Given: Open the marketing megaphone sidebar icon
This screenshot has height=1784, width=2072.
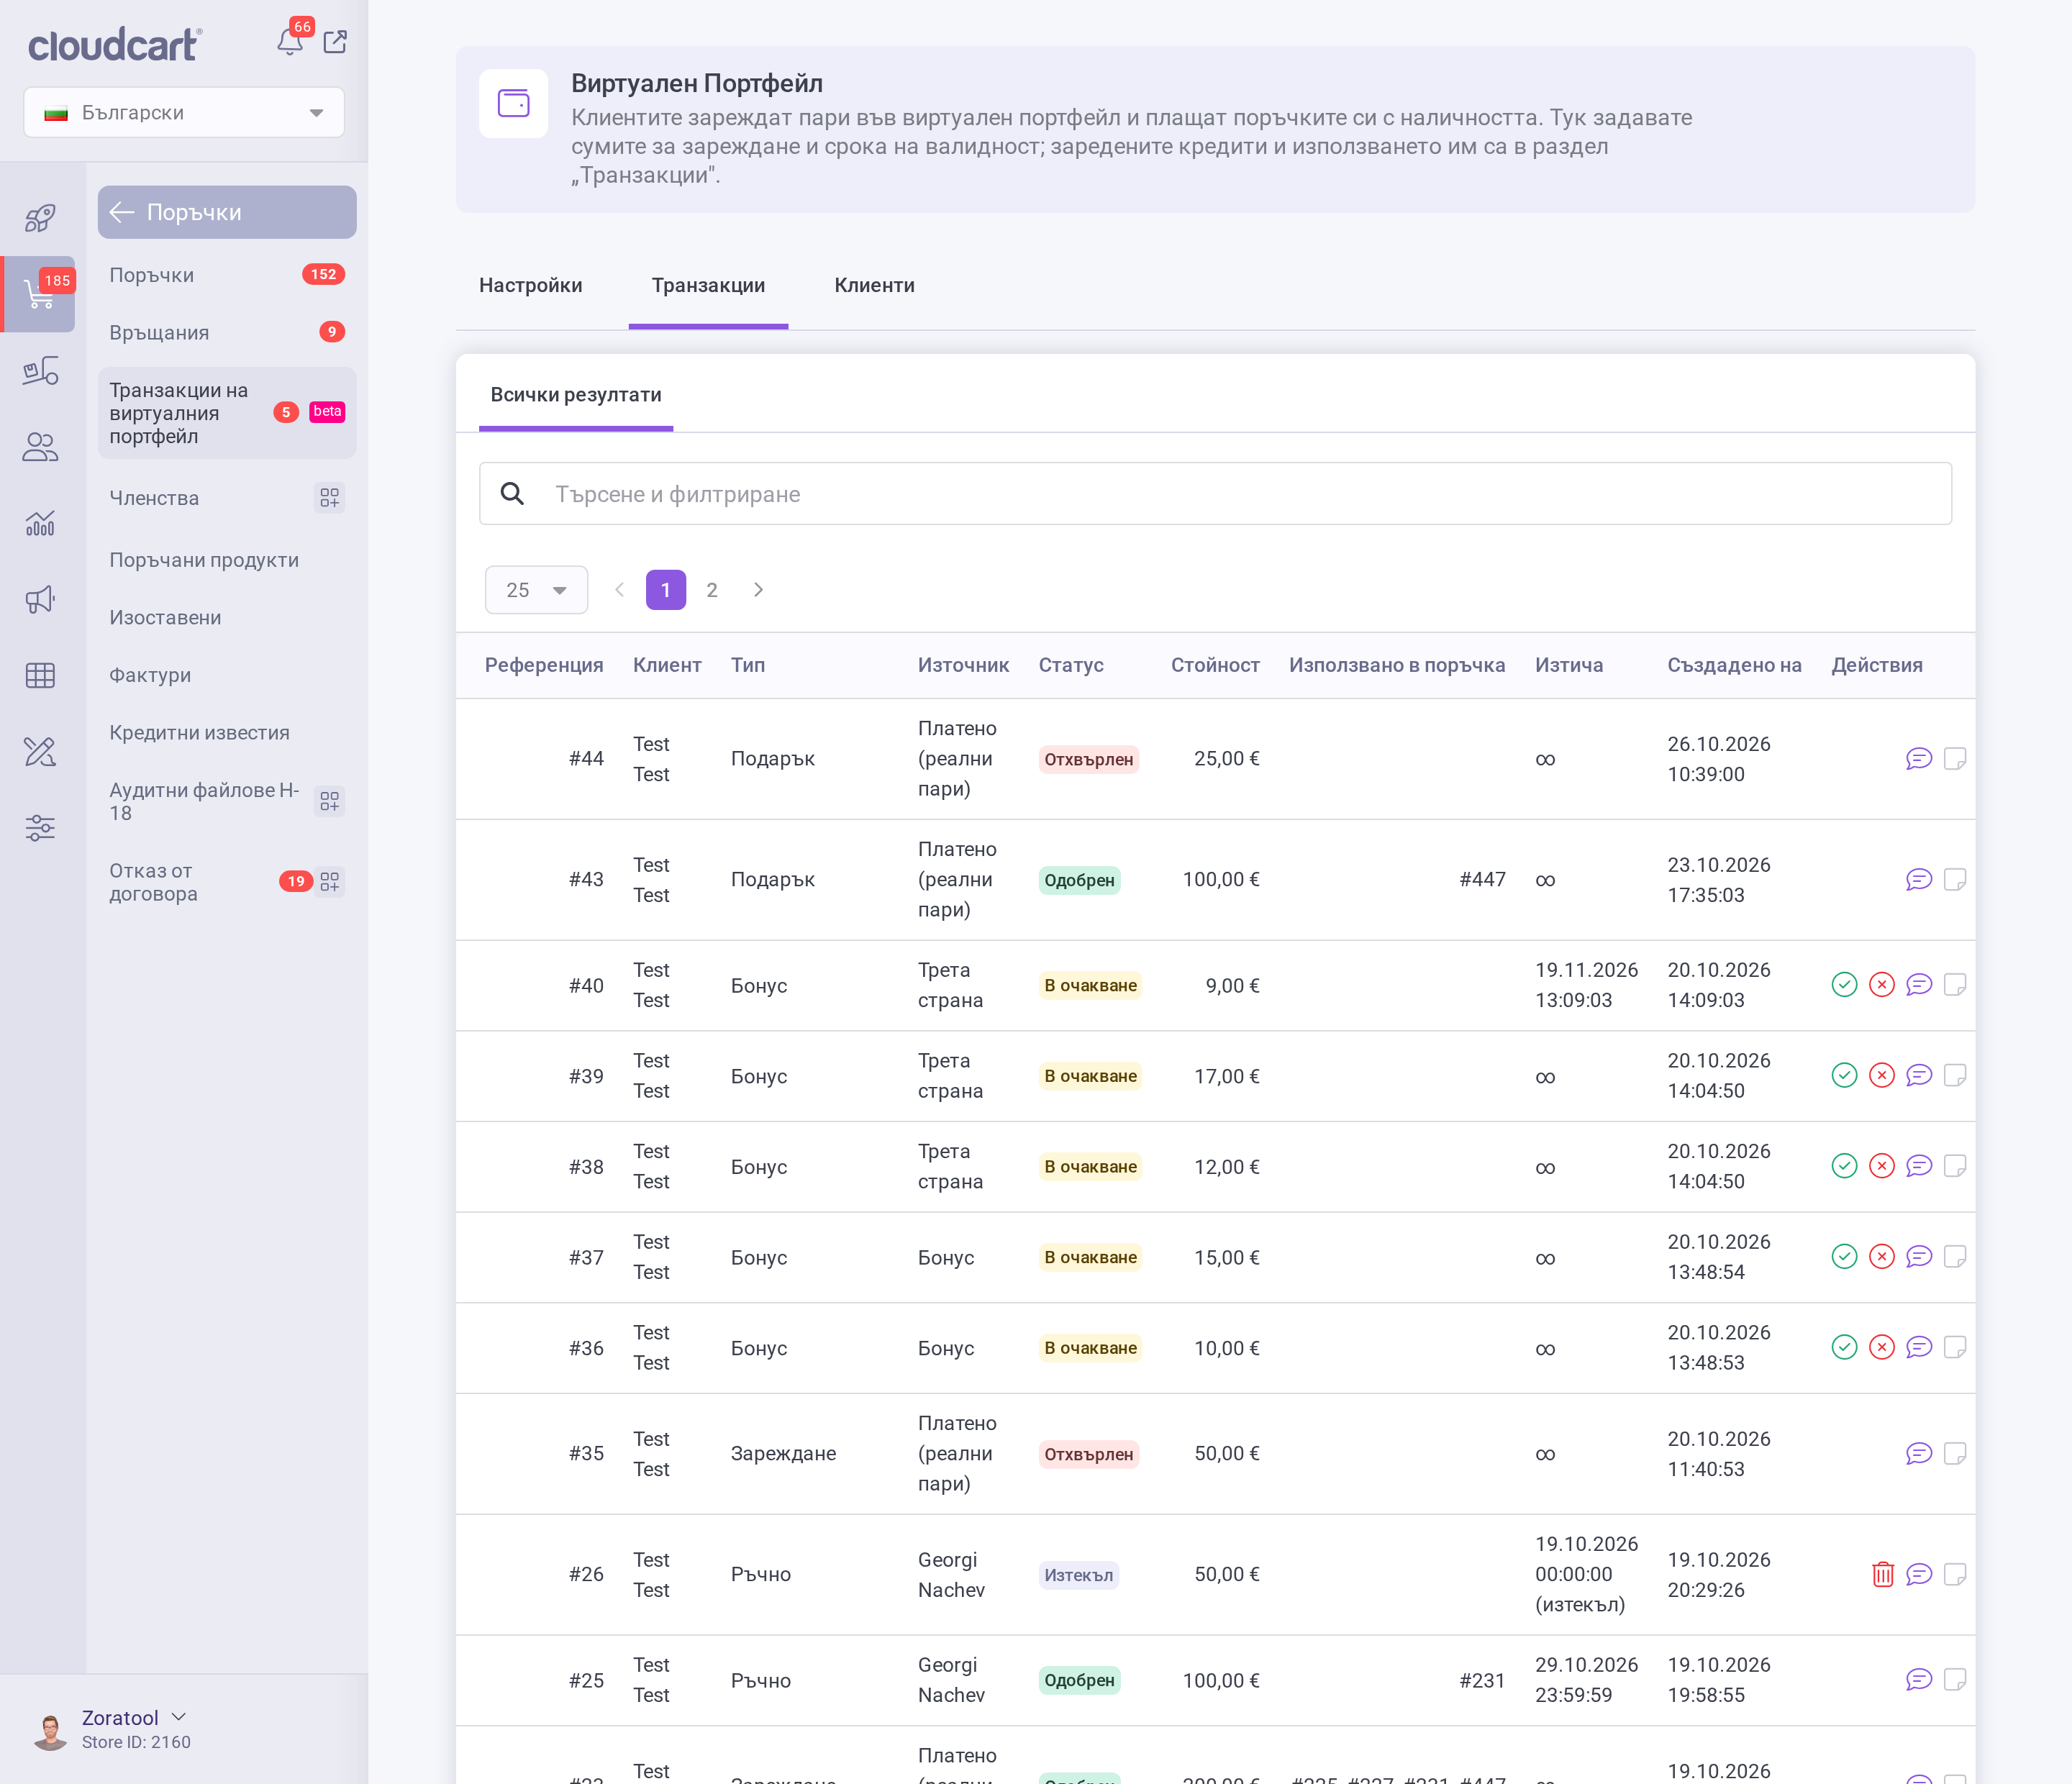Looking at the screenshot, I should [x=40, y=599].
